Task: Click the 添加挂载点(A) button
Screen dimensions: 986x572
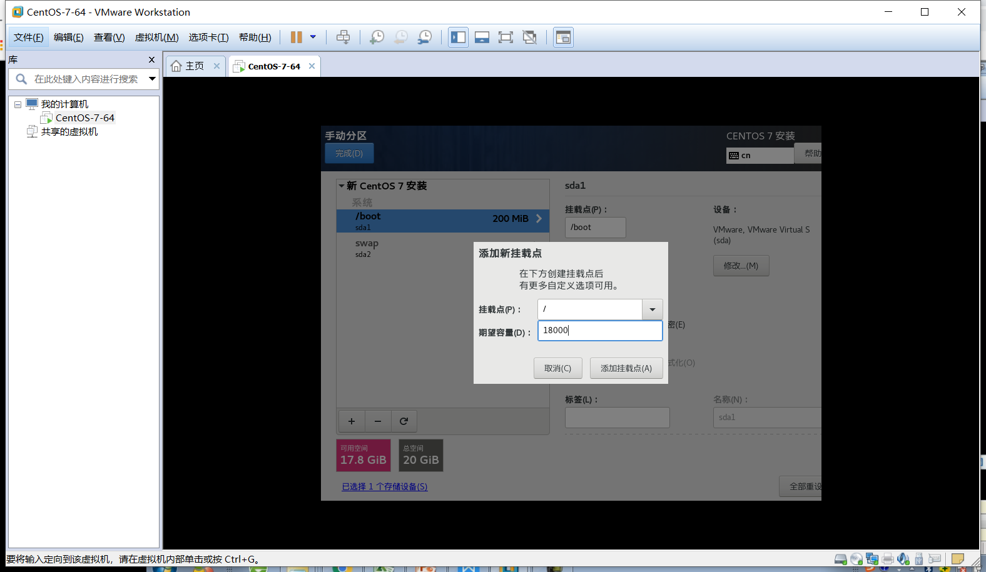Action: [626, 368]
